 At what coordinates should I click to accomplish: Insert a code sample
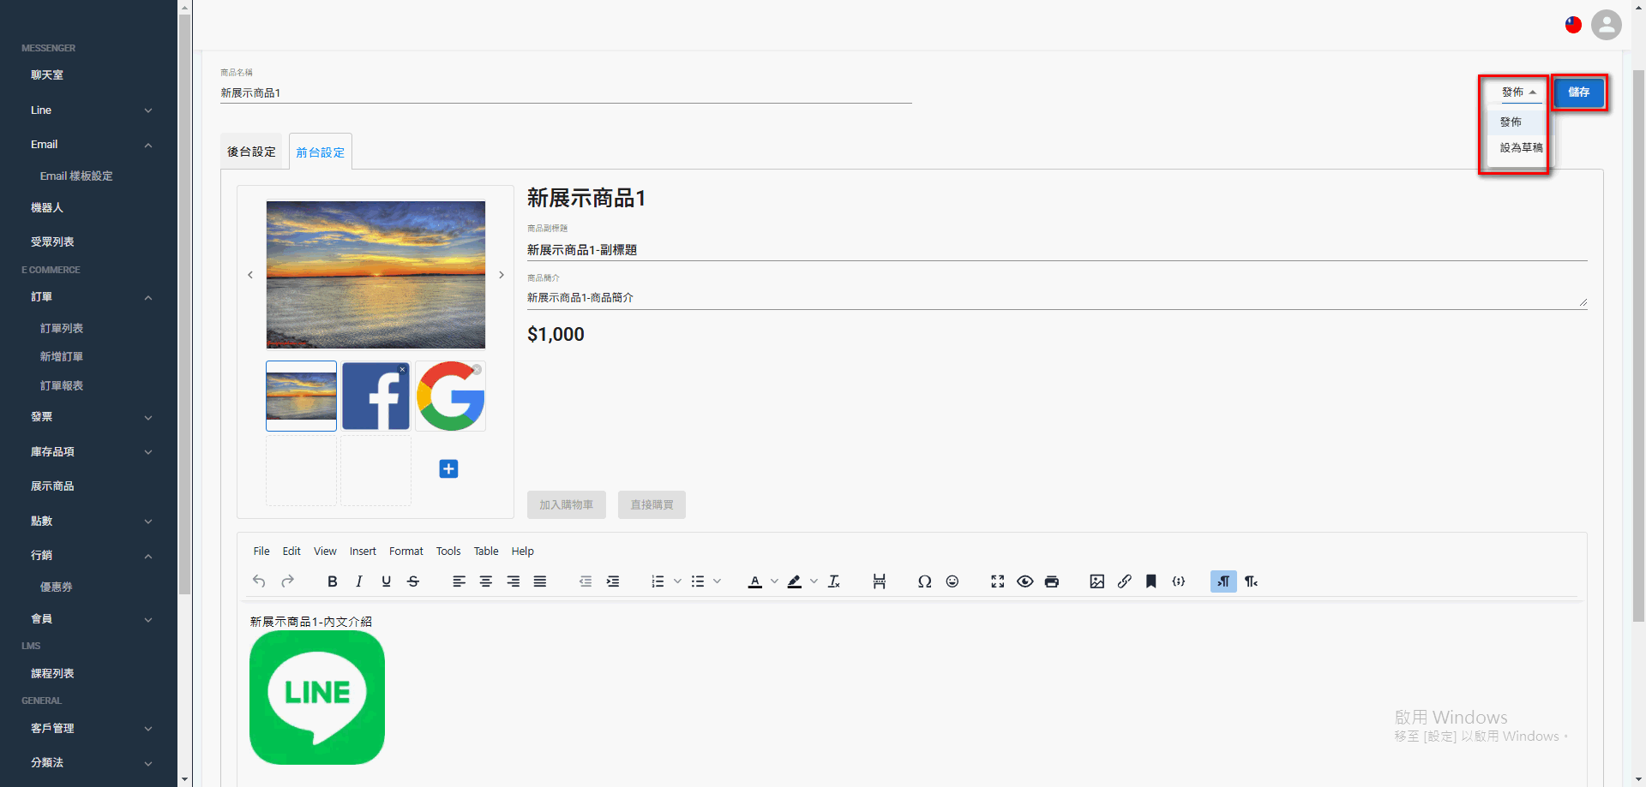pyautogui.click(x=1179, y=581)
